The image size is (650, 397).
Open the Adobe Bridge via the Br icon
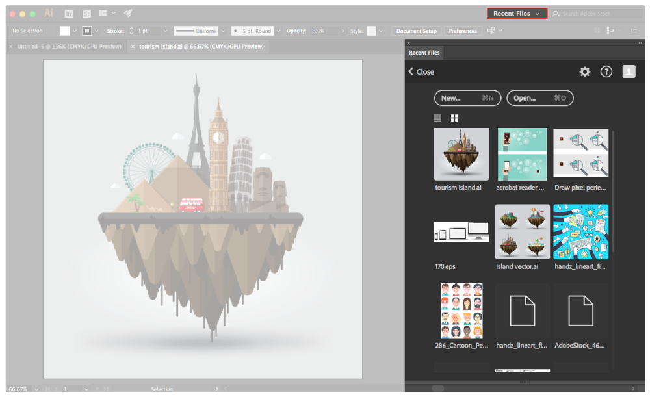click(x=68, y=12)
